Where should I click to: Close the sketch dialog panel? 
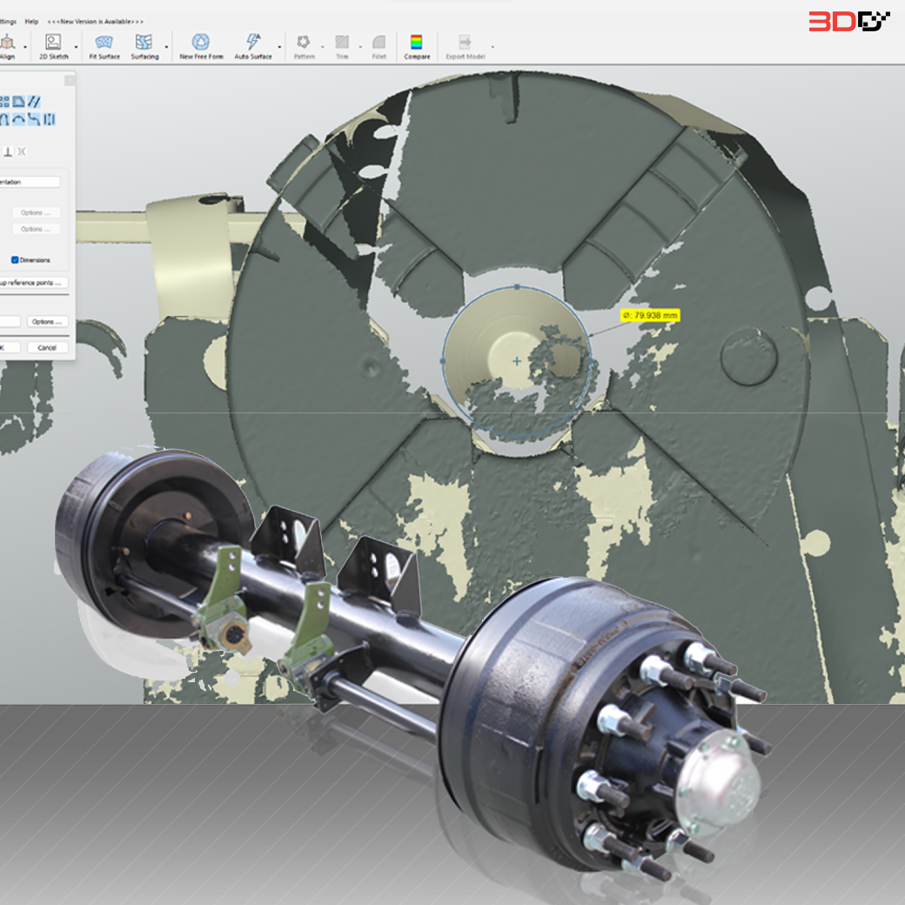coord(70,79)
